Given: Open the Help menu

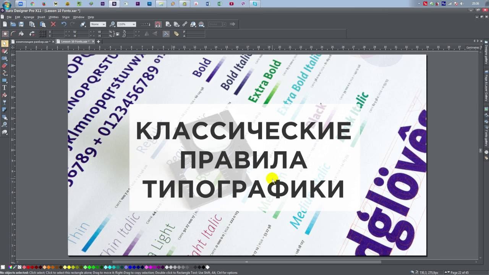Looking at the screenshot, I should coord(91,17).
